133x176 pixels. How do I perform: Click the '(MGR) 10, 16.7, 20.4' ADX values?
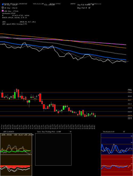(28, 22)
